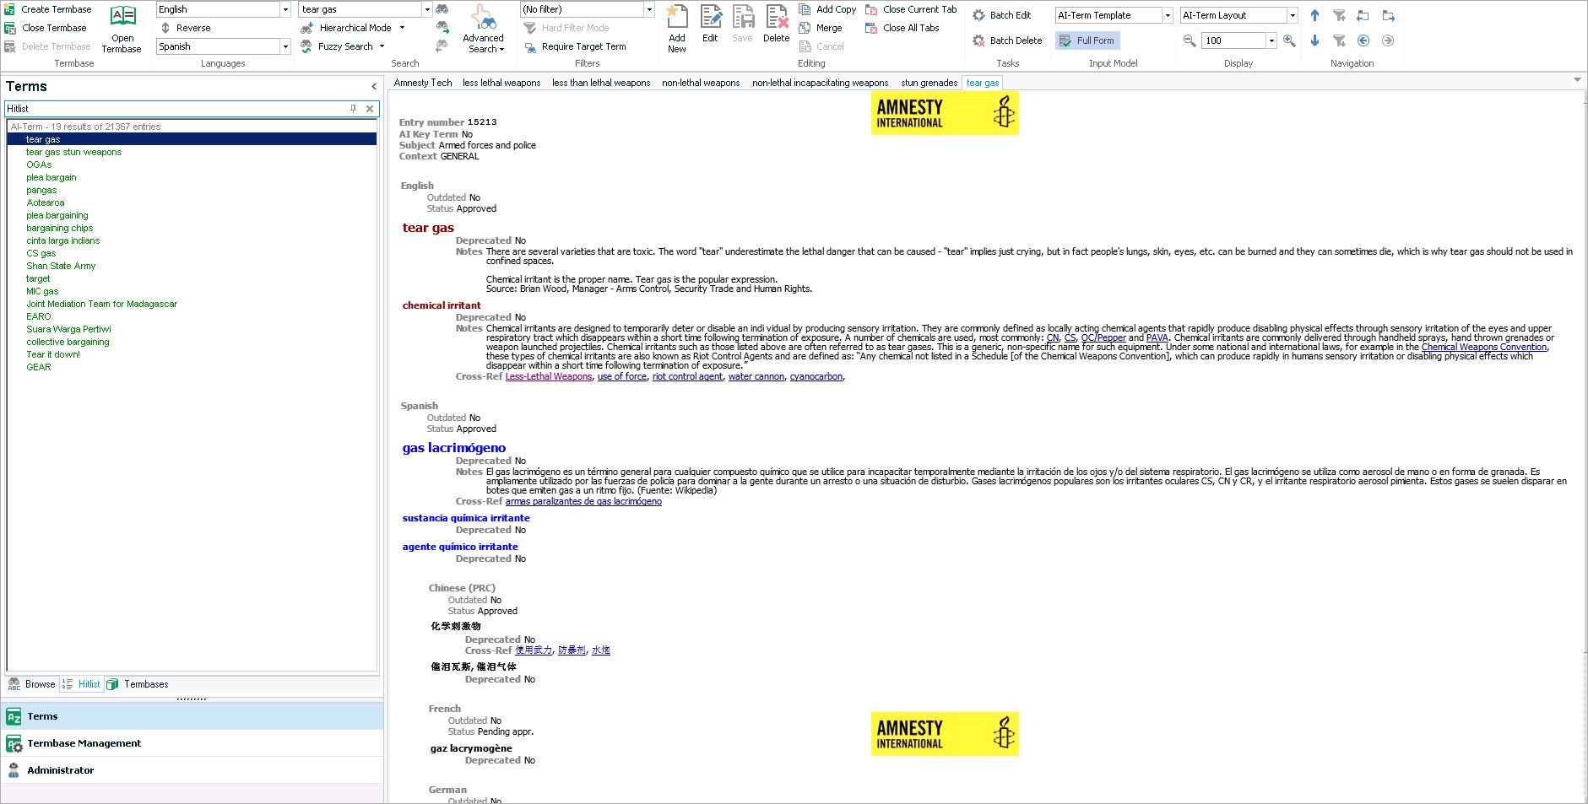Open the AI-Term Template dropdown
Viewport: 1588px width, 804px height.
pyautogui.click(x=1168, y=15)
